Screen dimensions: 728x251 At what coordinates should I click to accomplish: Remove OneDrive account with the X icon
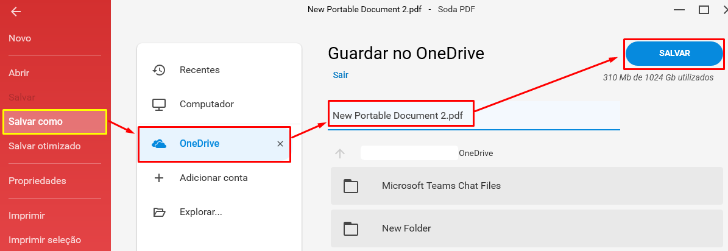pyautogui.click(x=280, y=144)
